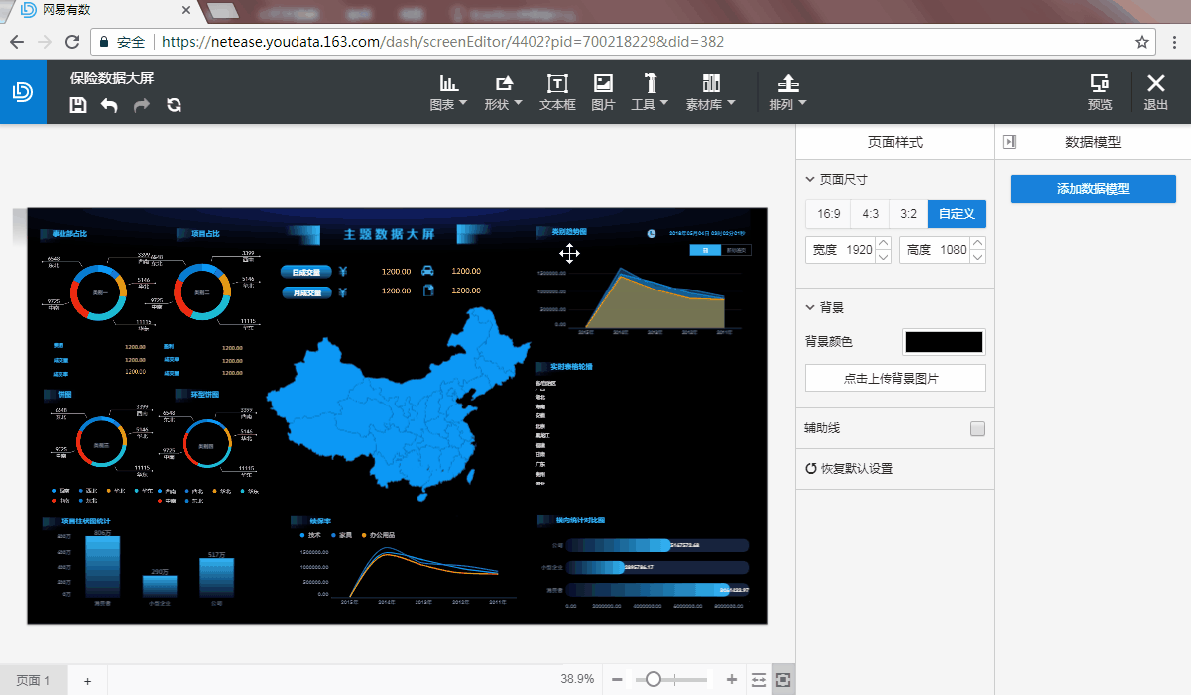The width and height of the screenshot is (1191, 695).
Task: Fit canvas to screen icon
Action: tap(783, 679)
